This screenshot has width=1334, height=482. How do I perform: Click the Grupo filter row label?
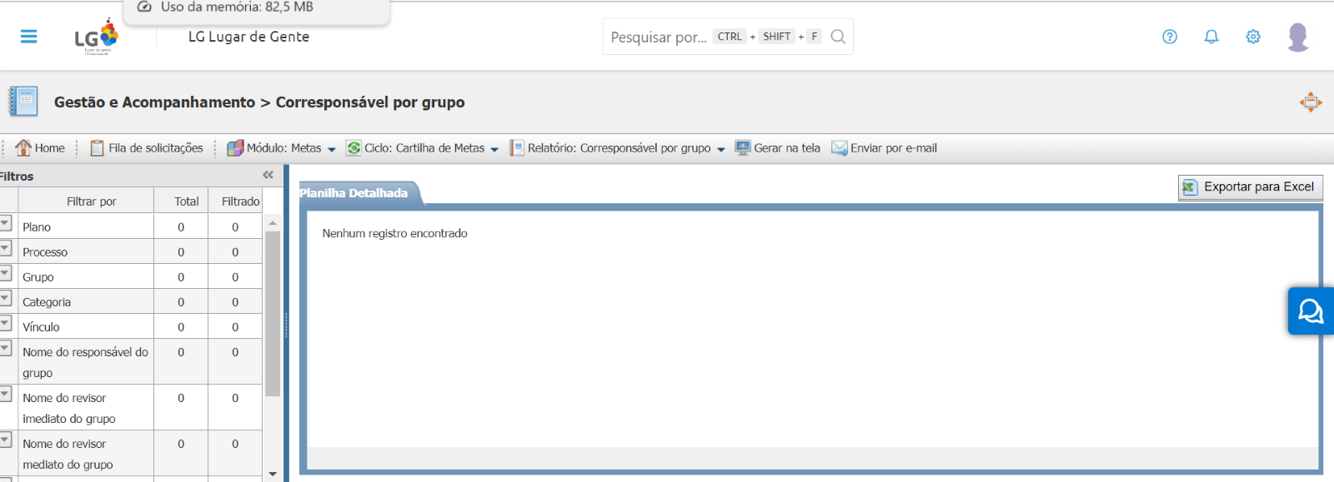pos(38,277)
